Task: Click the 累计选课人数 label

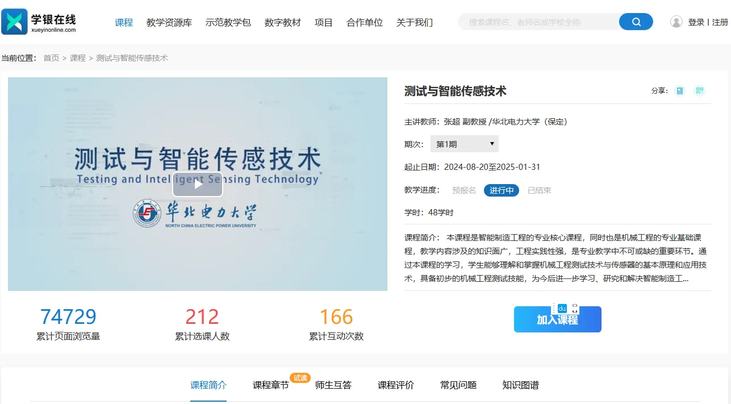Action: point(202,336)
